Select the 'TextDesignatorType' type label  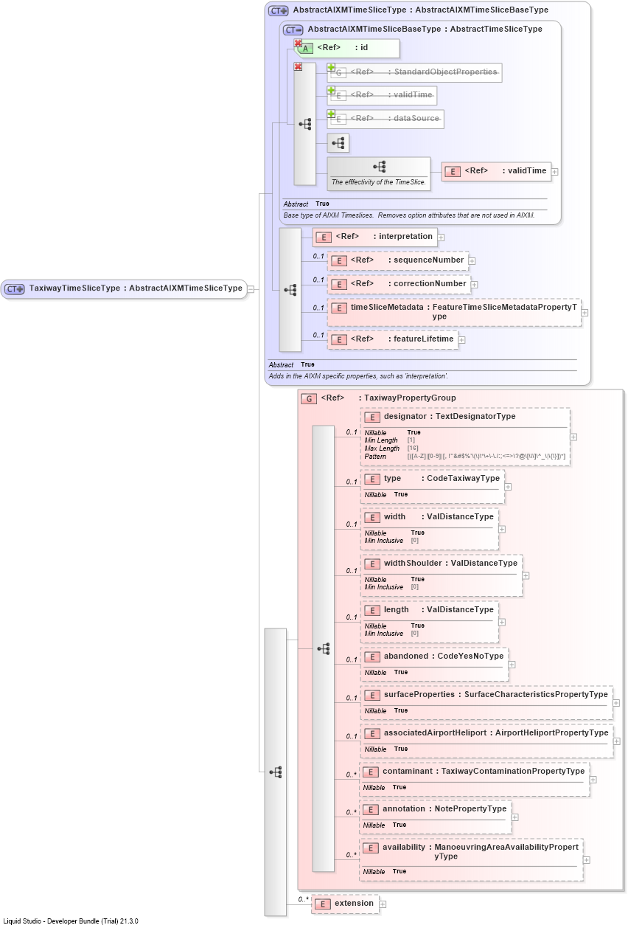475,417
